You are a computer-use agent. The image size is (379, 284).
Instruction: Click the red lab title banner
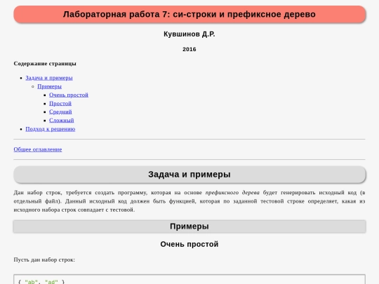pos(189,14)
